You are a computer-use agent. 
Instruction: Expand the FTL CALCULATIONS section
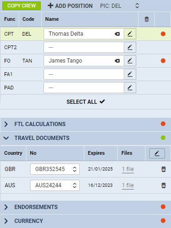pyautogui.click(x=6, y=124)
